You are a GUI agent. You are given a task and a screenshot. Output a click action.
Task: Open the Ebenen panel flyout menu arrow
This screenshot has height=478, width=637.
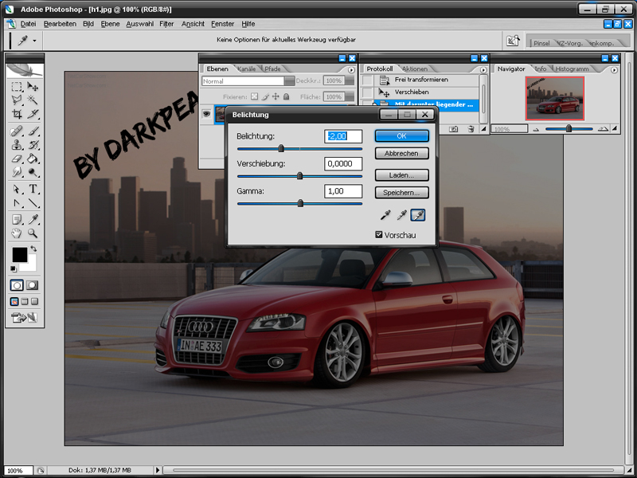point(351,69)
